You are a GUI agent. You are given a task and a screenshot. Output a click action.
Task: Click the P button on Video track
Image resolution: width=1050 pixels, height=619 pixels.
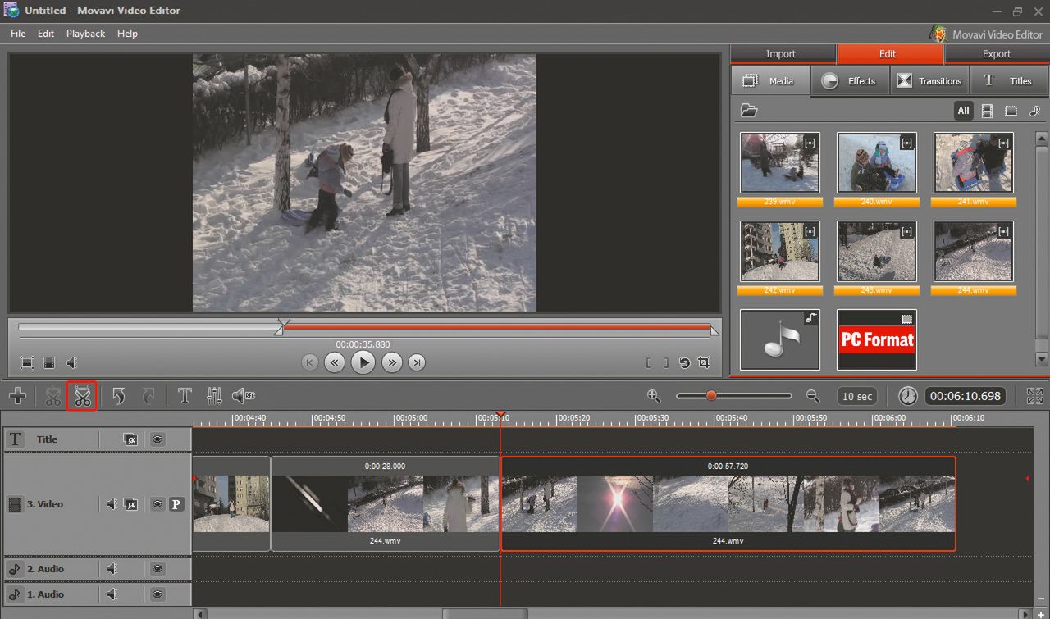pos(176,504)
